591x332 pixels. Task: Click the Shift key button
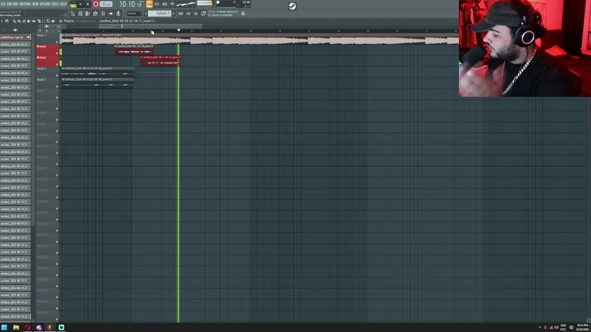click(x=181, y=13)
